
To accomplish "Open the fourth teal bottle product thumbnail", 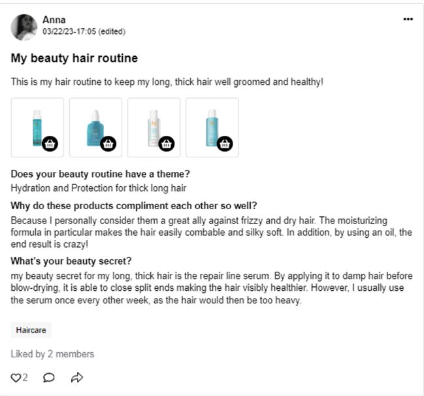I will [x=209, y=125].
